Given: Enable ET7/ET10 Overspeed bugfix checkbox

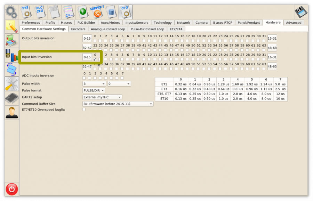Looking at the screenshot, I should pyautogui.click(x=84, y=110).
